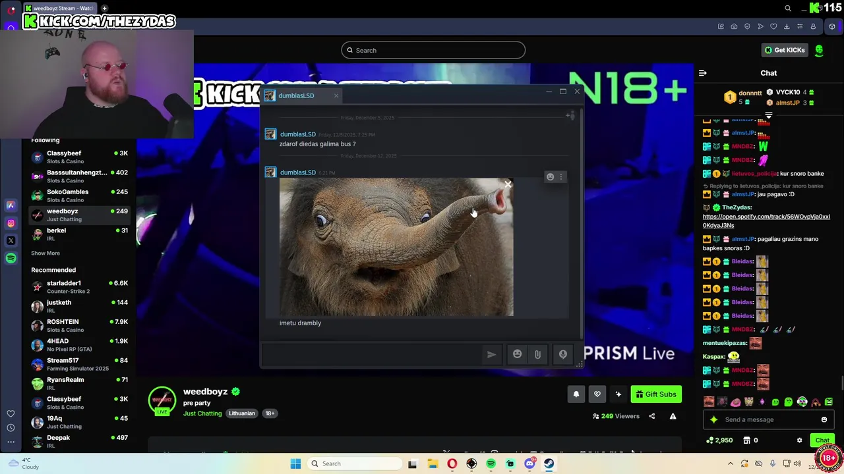Click the Steam chat voice microphone button
Viewport: 844px width, 474px height.
point(563,354)
